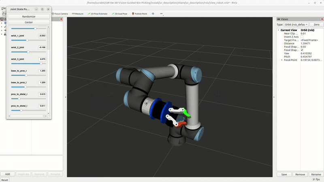Viewport: 324px width, 182px height.
Task: Click the base_to_prox_r slider
Action: [28, 75]
